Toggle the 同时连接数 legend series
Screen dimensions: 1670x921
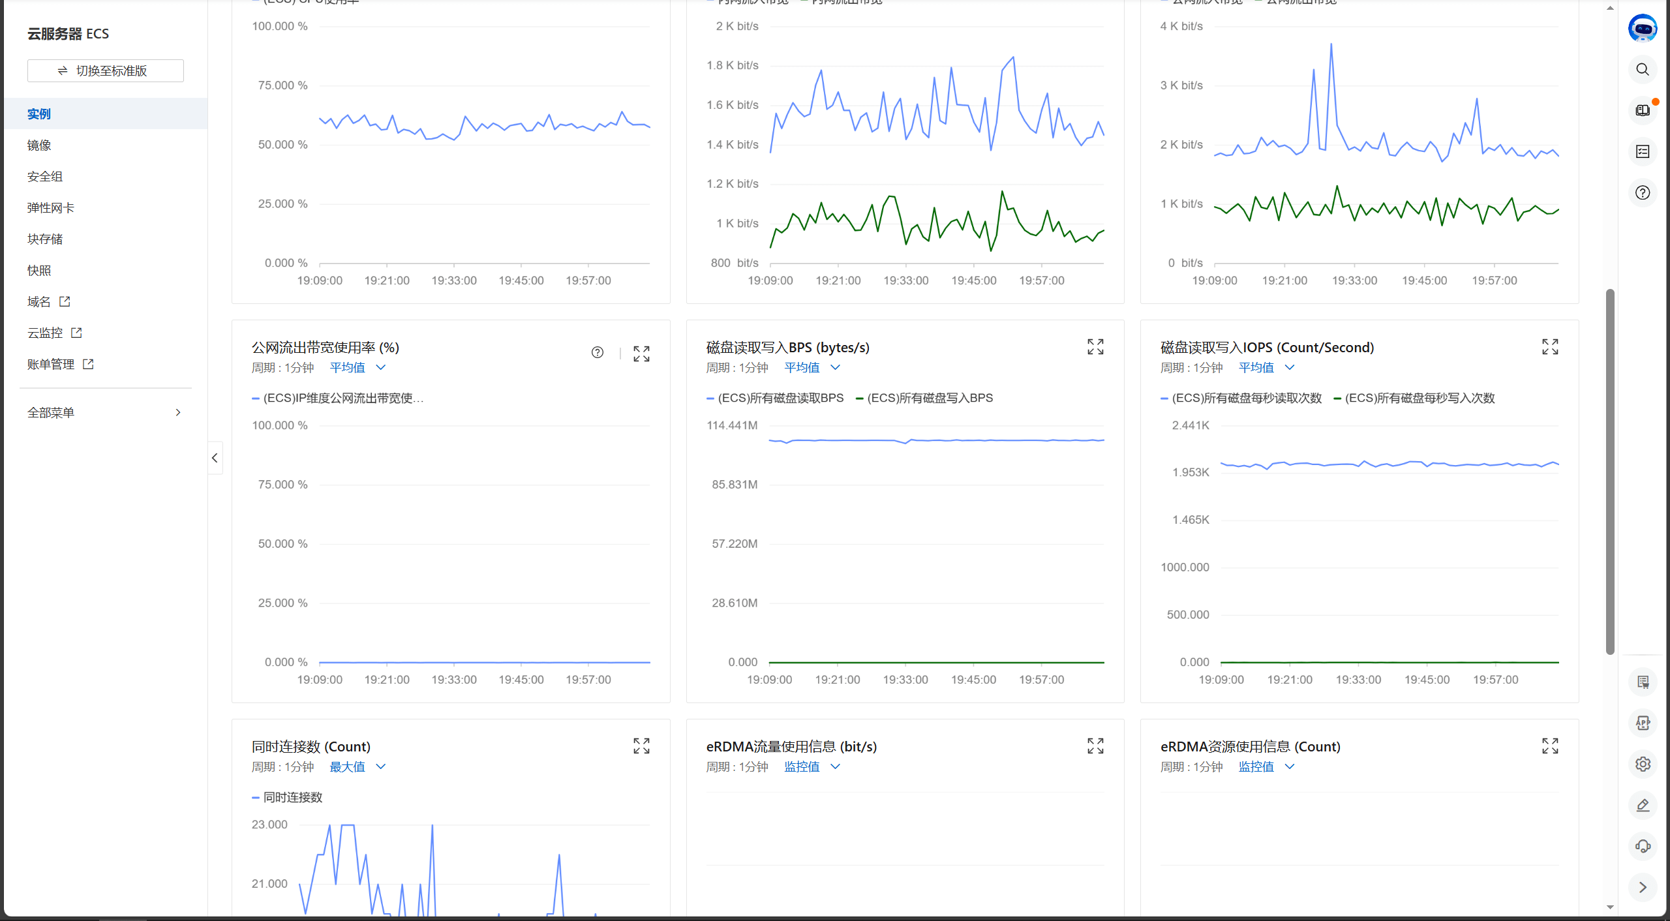(292, 798)
